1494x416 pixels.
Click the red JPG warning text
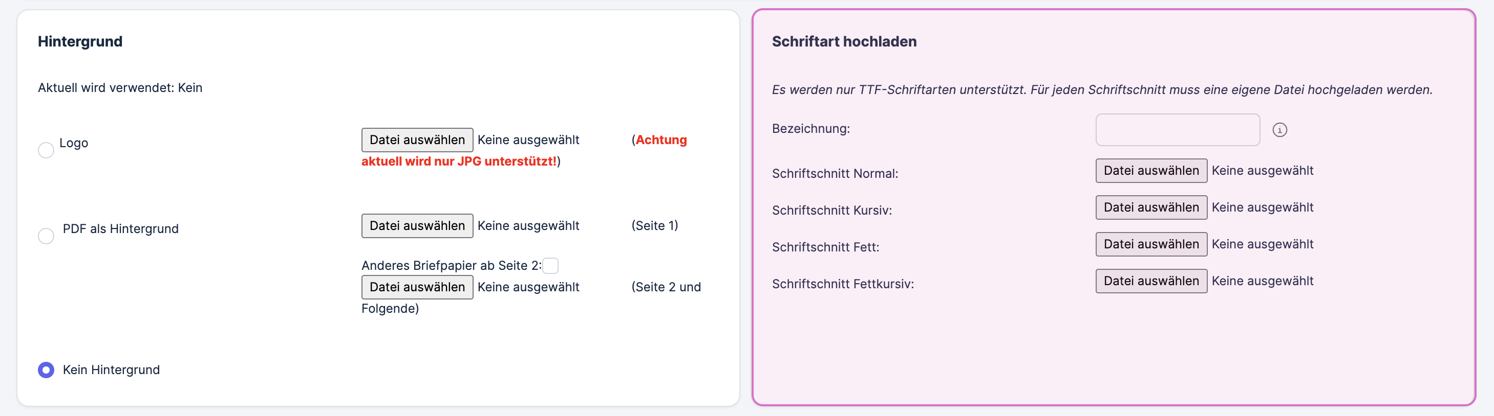[x=458, y=161]
